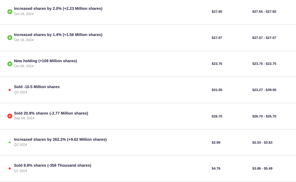The width and height of the screenshot is (296, 182).
Task: Click red dot beside Sold -10.5 Million shares
Action: [10, 90]
